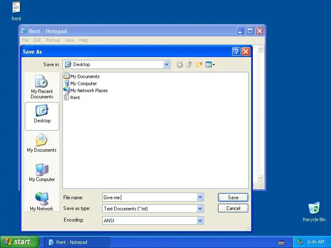Expand the File name dropdown arrow

[200, 198]
